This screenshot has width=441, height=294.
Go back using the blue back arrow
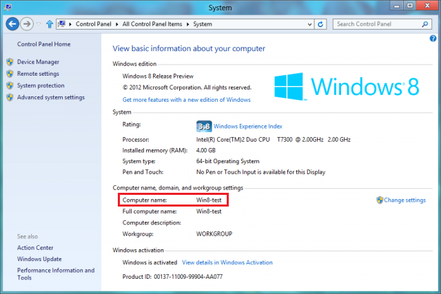coord(12,24)
